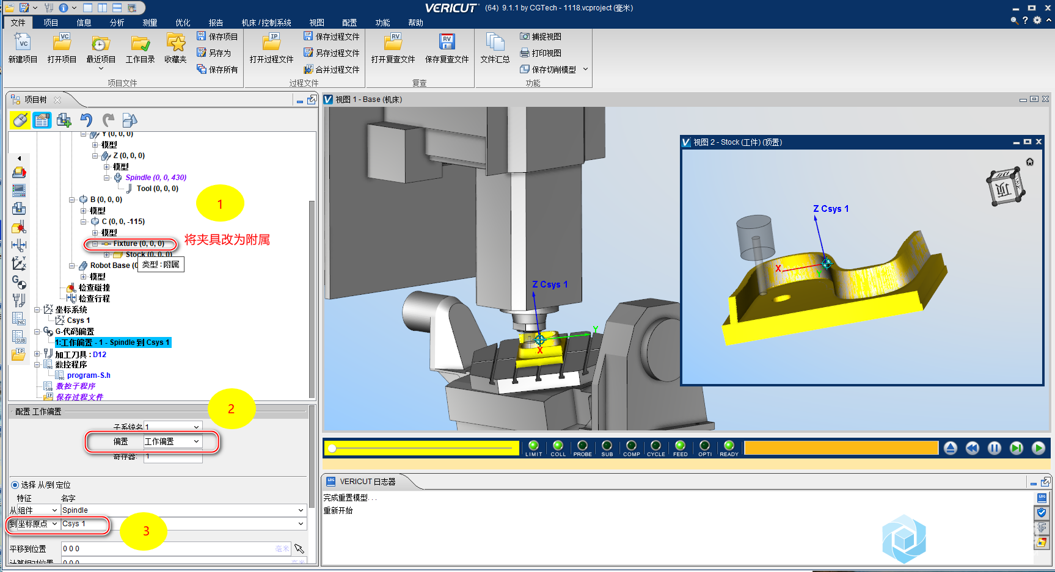Viewport: 1055px width, 572px height.
Task: Open project with the 打开项目 icon
Action: pyautogui.click(x=62, y=43)
